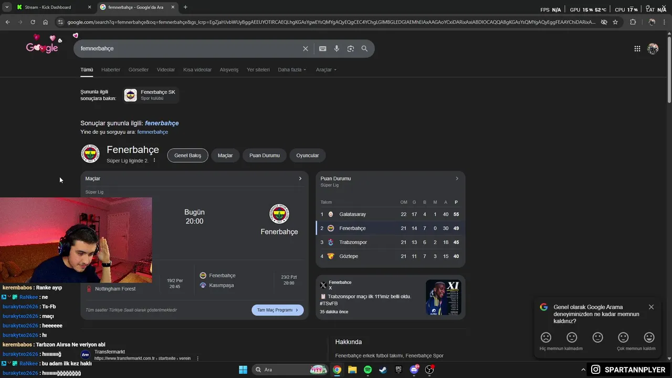This screenshot has width=672, height=378.
Task: Open Epic Games launcher from taskbar
Action: pos(398,370)
